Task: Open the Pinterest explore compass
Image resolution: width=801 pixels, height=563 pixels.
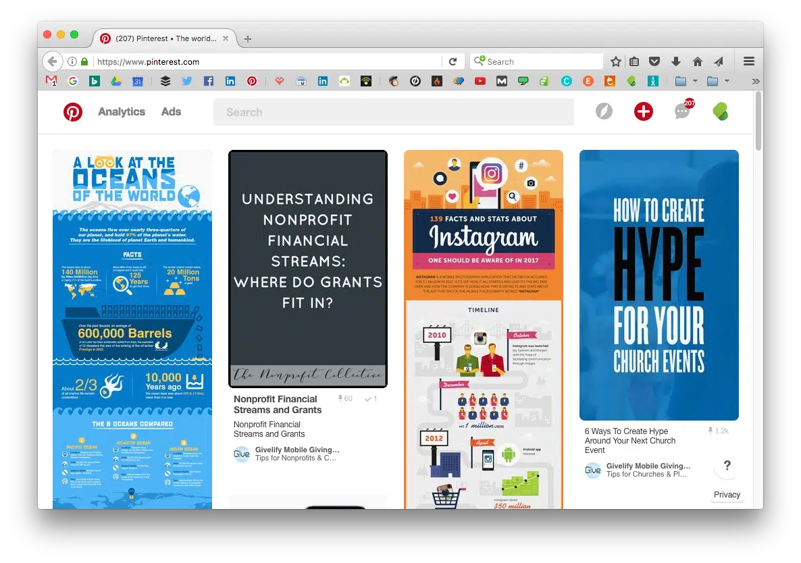Action: click(604, 111)
